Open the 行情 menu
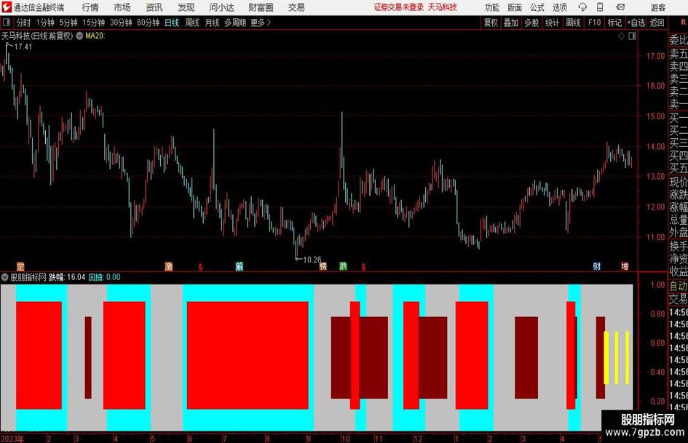688x443 pixels. [90, 7]
